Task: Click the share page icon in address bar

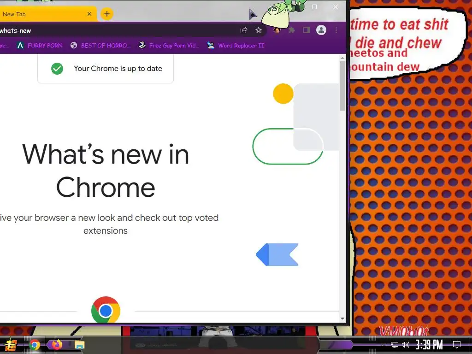Action: [x=244, y=30]
